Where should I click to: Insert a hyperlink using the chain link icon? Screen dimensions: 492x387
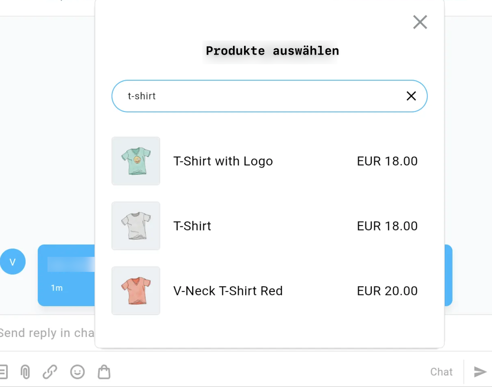tap(50, 372)
